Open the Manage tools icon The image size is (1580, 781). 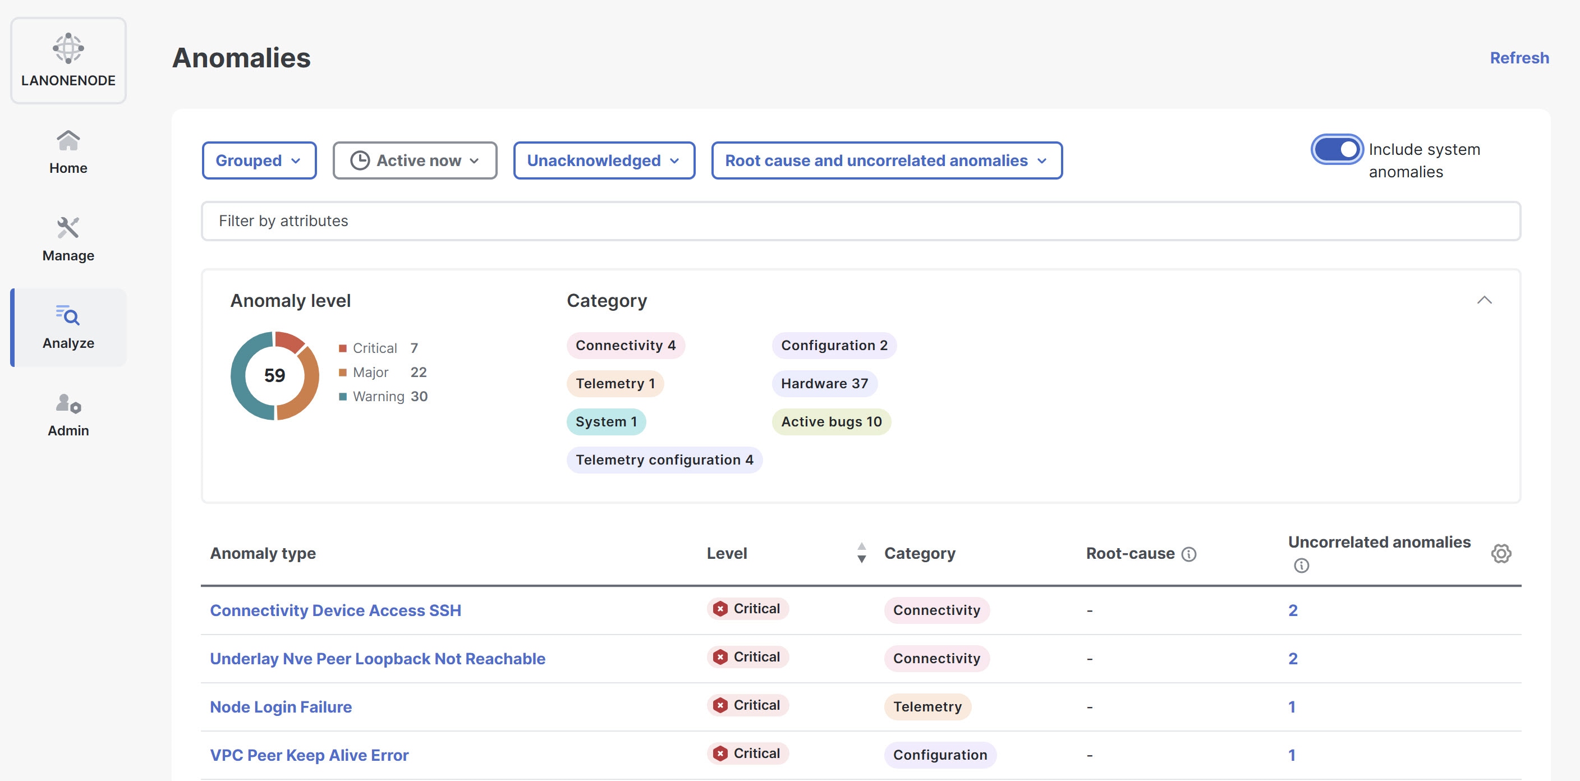click(68, 228)
